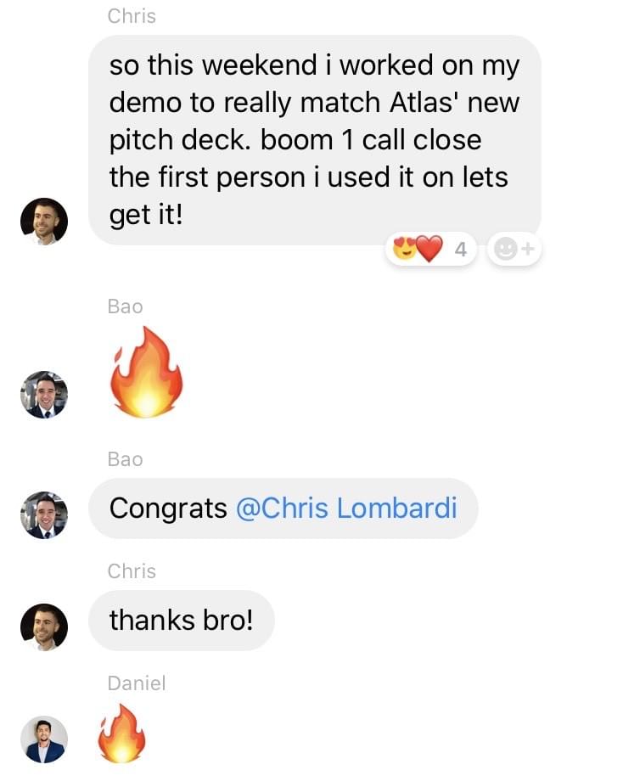Tap Daniel's fire emoji message

click(x=121, y=733)
